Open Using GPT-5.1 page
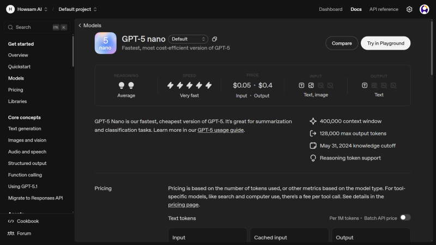436x245 pixels. pyautogui.click(x=23, y=187)
